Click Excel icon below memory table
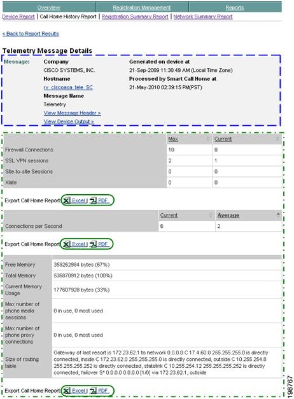The width and height of the screenshot is (294, 399). (x=66, y=391)
